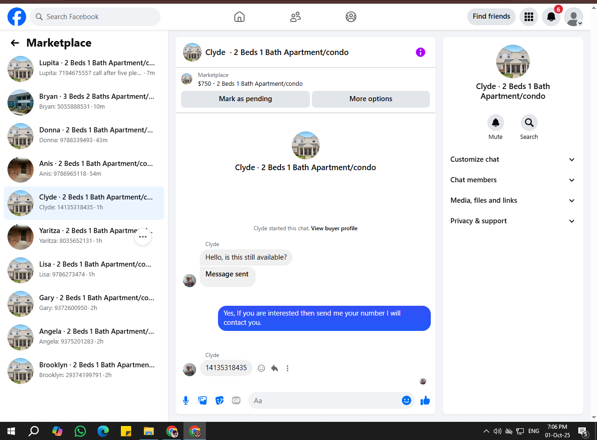Click the taskbar volume icon
This screenshot has height=440, width=597.
(498, 431)
